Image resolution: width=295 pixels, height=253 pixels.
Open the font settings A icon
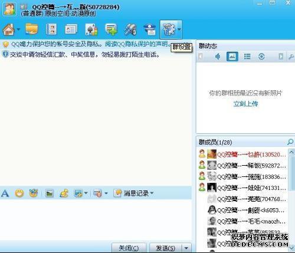click(5, 193)
